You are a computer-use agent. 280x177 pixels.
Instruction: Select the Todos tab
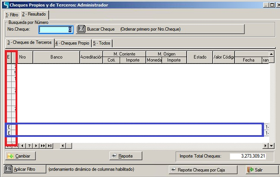102,43
